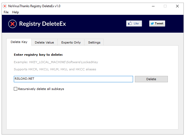Switch to the Experts Only tab
The width and height of the screenshot is (188, 138).
pos(71,42)
